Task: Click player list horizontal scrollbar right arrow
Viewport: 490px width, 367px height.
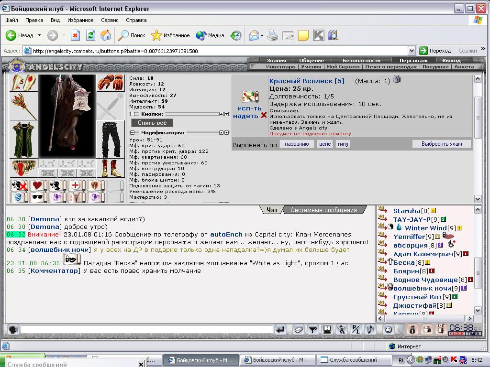Action: point(469,318)
